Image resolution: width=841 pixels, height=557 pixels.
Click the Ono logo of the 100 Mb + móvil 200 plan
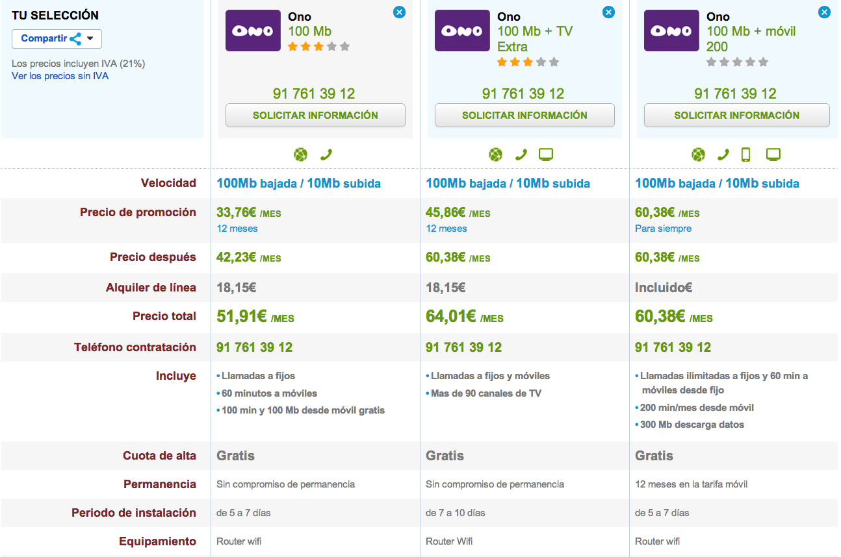(x=671, y=31)
